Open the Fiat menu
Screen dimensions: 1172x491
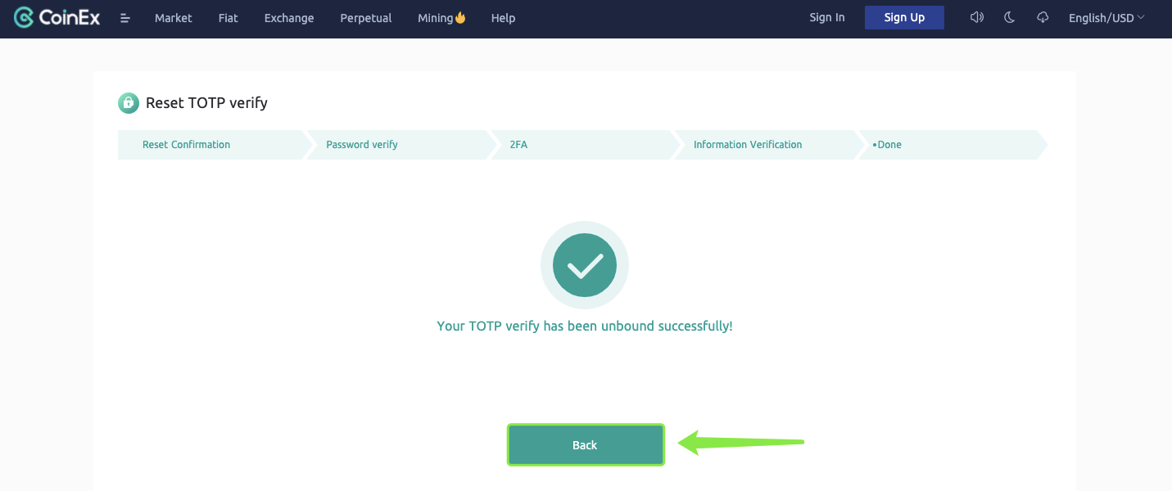tap(229, 18)
